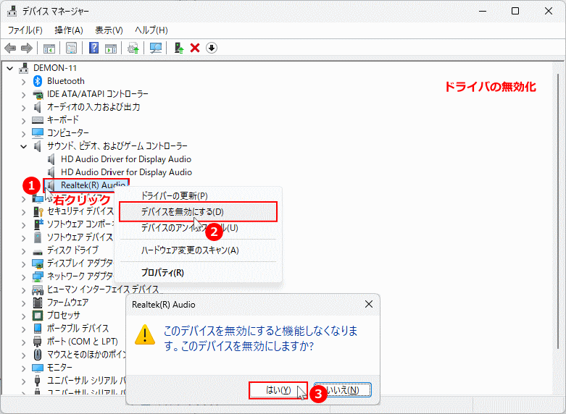Open the ヘルプ(H) menu
Screen dimensions: 566x414
(151, 30)
